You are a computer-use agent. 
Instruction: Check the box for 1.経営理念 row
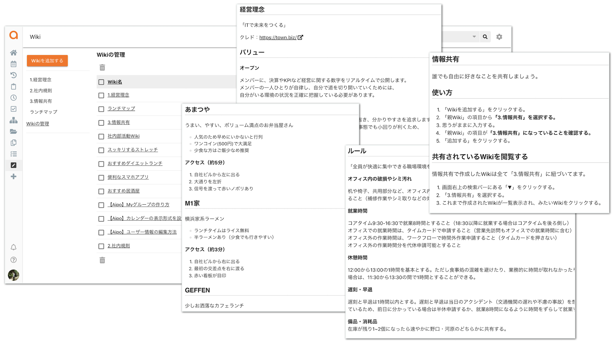coord(101,95)
